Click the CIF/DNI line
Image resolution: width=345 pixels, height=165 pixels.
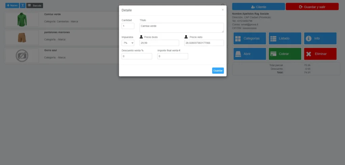point(245,28)
